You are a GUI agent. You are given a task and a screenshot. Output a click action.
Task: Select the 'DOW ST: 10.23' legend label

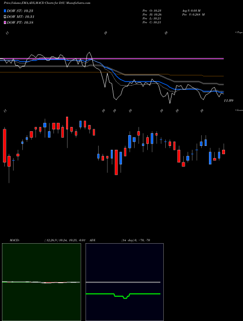(20, 11)
